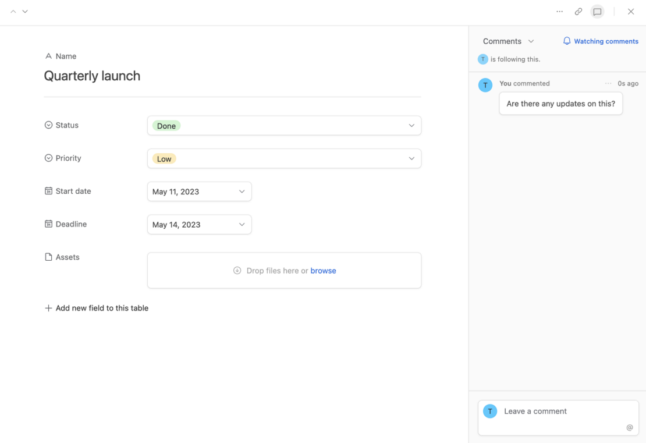Toggle the comments panel speech bubble icon

597,11
